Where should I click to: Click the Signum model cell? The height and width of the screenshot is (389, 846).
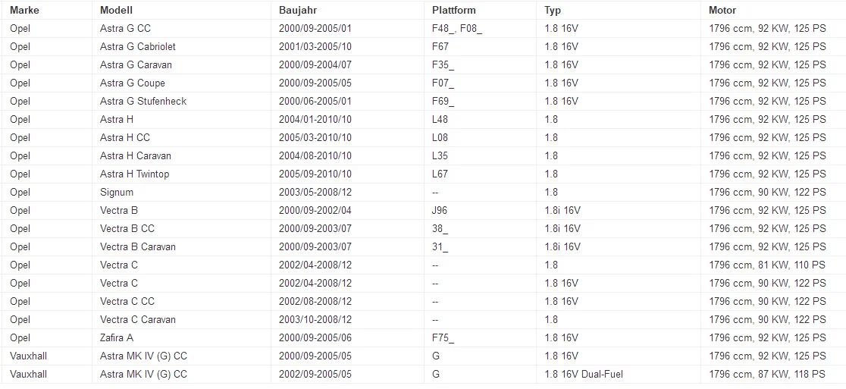click(x=117, y=192)
